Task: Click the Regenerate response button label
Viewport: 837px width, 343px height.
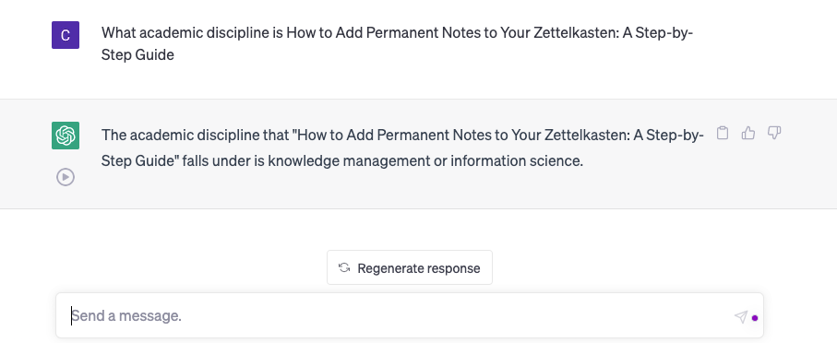Action: pos(419,268)
